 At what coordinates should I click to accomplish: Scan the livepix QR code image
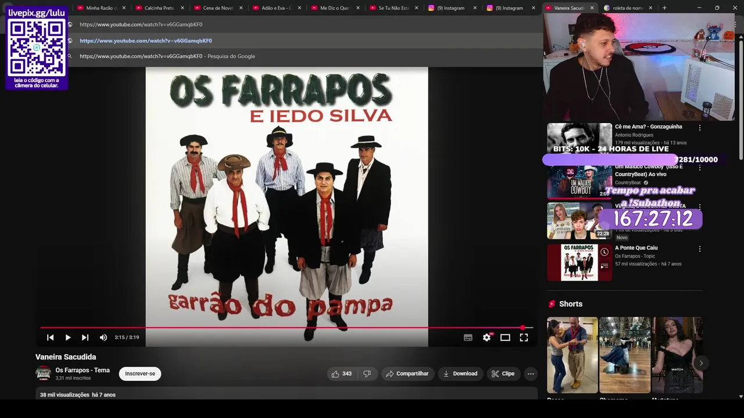coord(37,48)
